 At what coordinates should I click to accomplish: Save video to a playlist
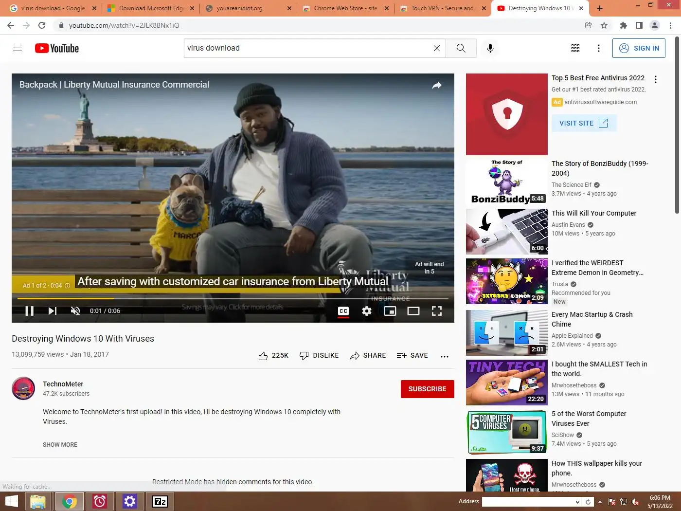pos(412,356)
